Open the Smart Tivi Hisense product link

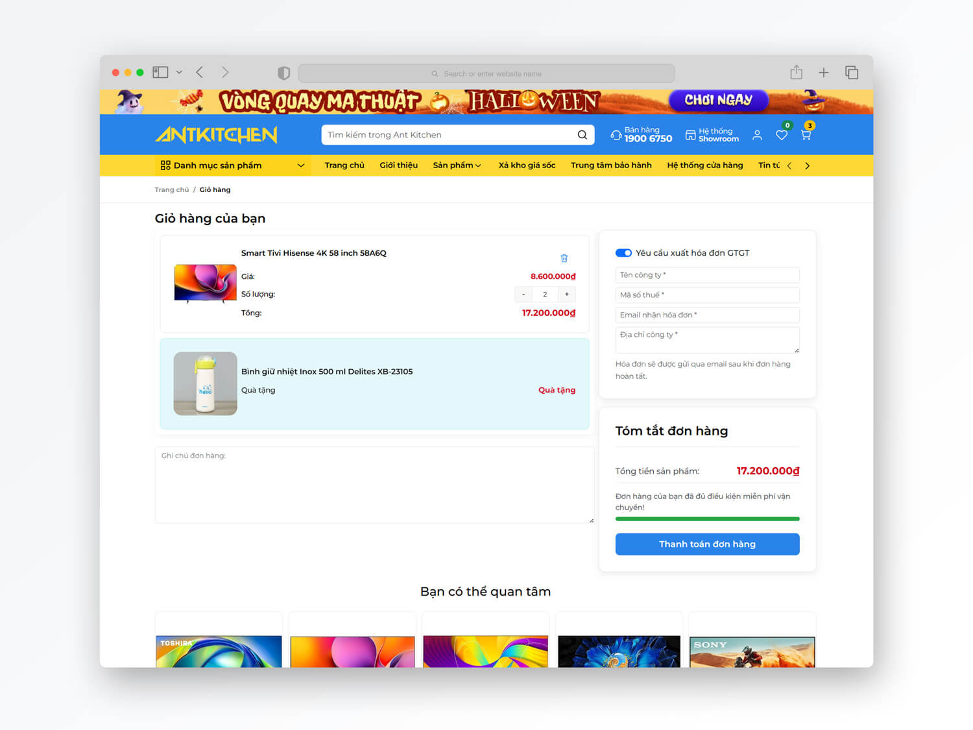point(314,253)
